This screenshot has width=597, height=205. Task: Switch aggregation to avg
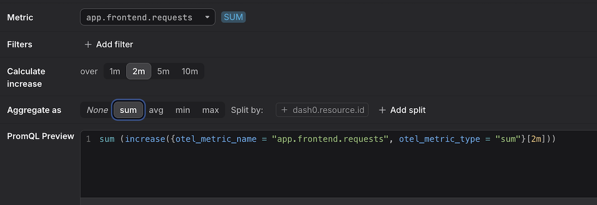click(156, 110)
